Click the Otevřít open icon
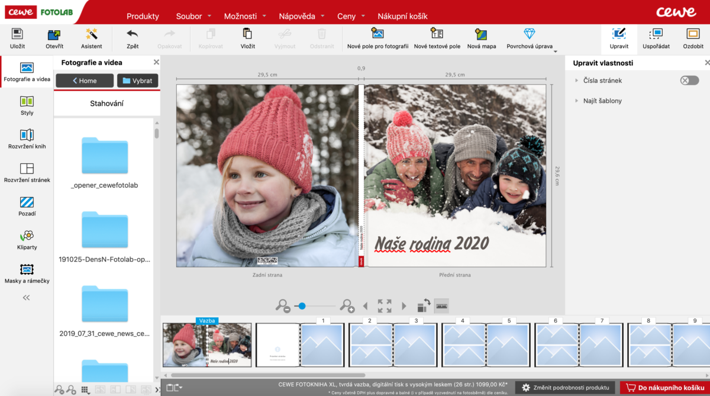710x396 pixels. (x=54, y=34)
